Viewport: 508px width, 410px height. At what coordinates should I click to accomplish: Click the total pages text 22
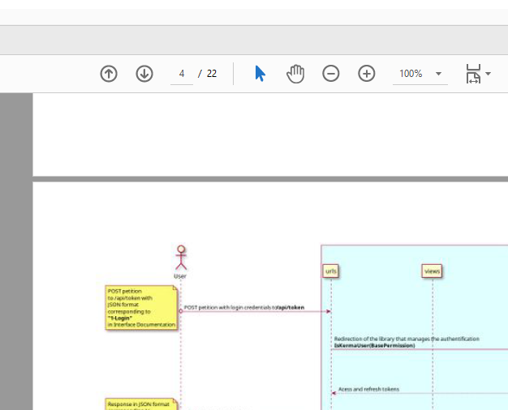tap(212, 74)
